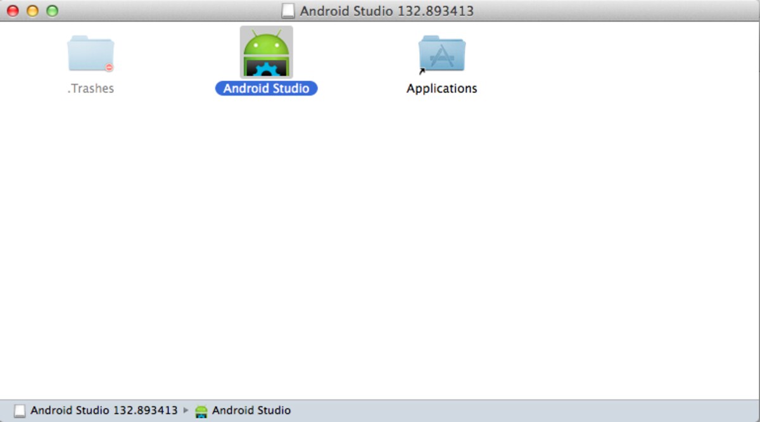Screen dimensions: 760x422
Task: Click the small Android icon in path bar
Action: [201, 411]
